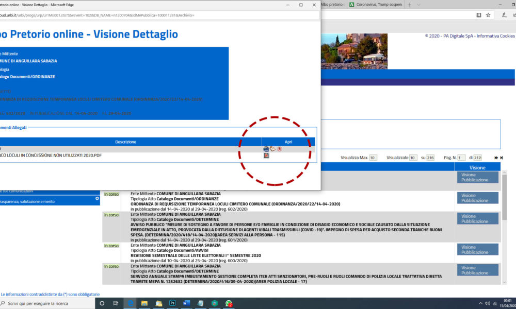Open File Explorer from the taskbar
The height and width of the screenshot is (309, 516).
(x=144, y=303)
